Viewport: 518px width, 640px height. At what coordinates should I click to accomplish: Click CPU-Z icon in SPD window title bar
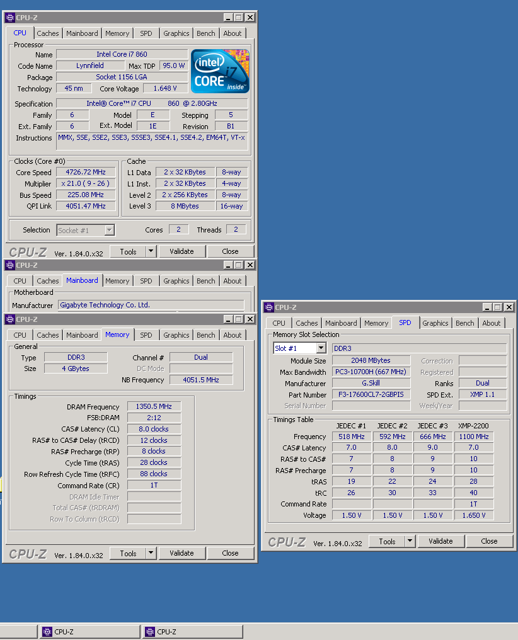coord(269,307)
